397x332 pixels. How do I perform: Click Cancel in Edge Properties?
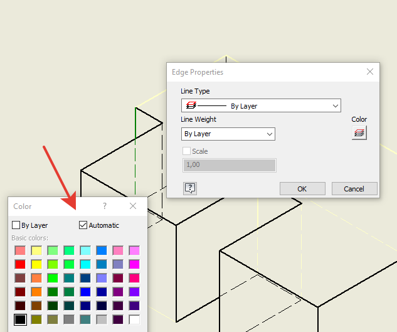click(x=354, y=188)
